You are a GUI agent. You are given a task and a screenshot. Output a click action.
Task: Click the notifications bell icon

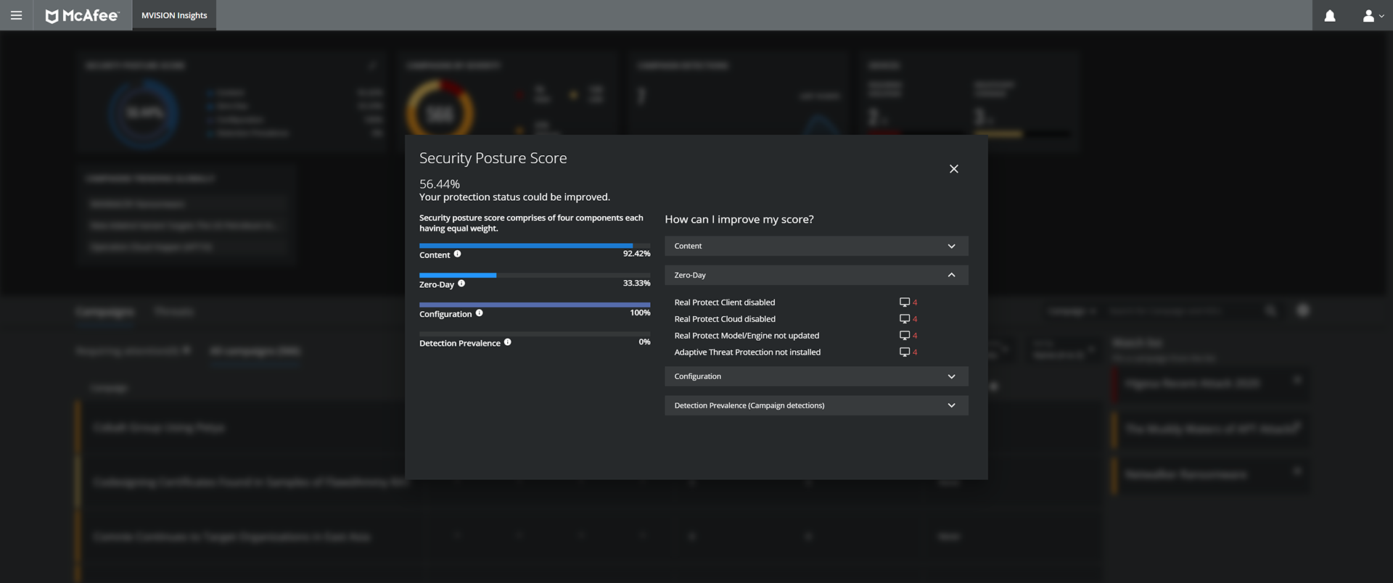pos(1330,15)
